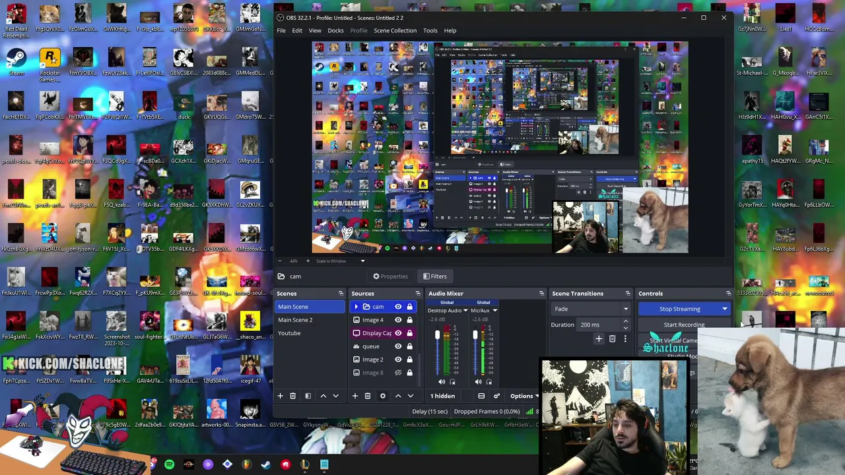Lock toggle for queue source

pyautogui.click(x=409, y=346)
